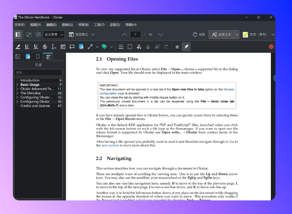Screen dimensions: 292x214
Task: Add to quick annotations with star icon
Action: click(177, 47)
